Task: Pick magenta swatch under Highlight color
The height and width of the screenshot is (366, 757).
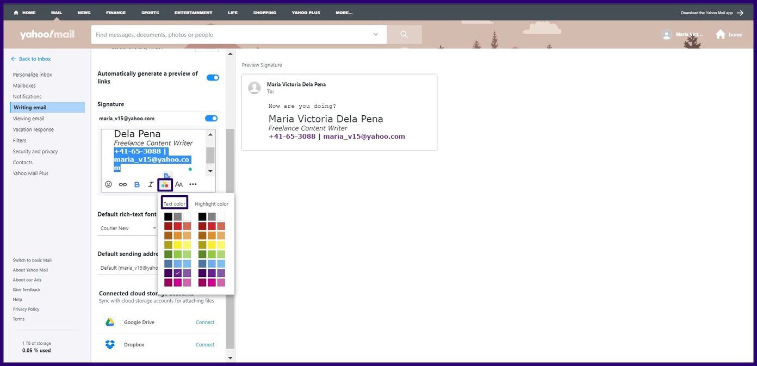Action: click(x=212, y=282)
